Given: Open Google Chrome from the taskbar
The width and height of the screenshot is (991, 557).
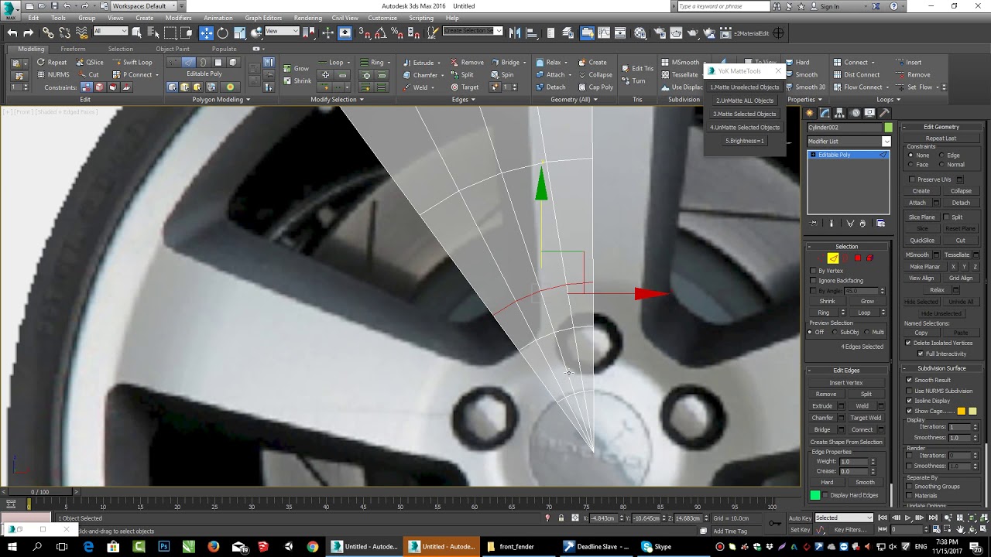Looking at the screenshot, I should 312,546.
